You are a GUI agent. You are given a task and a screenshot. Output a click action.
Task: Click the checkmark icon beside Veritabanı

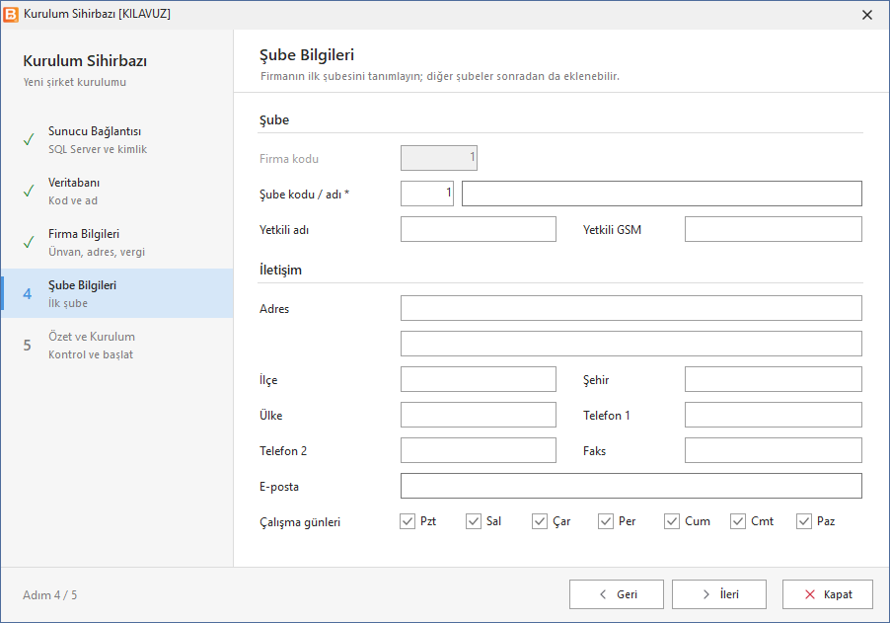pos(29,191)
